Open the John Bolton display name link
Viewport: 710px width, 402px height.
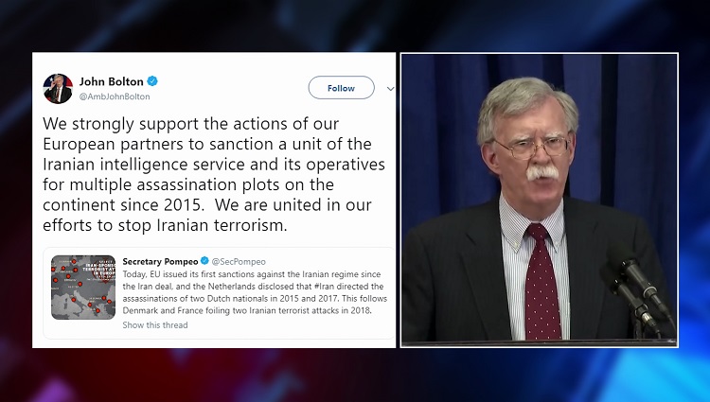[112, 82]
